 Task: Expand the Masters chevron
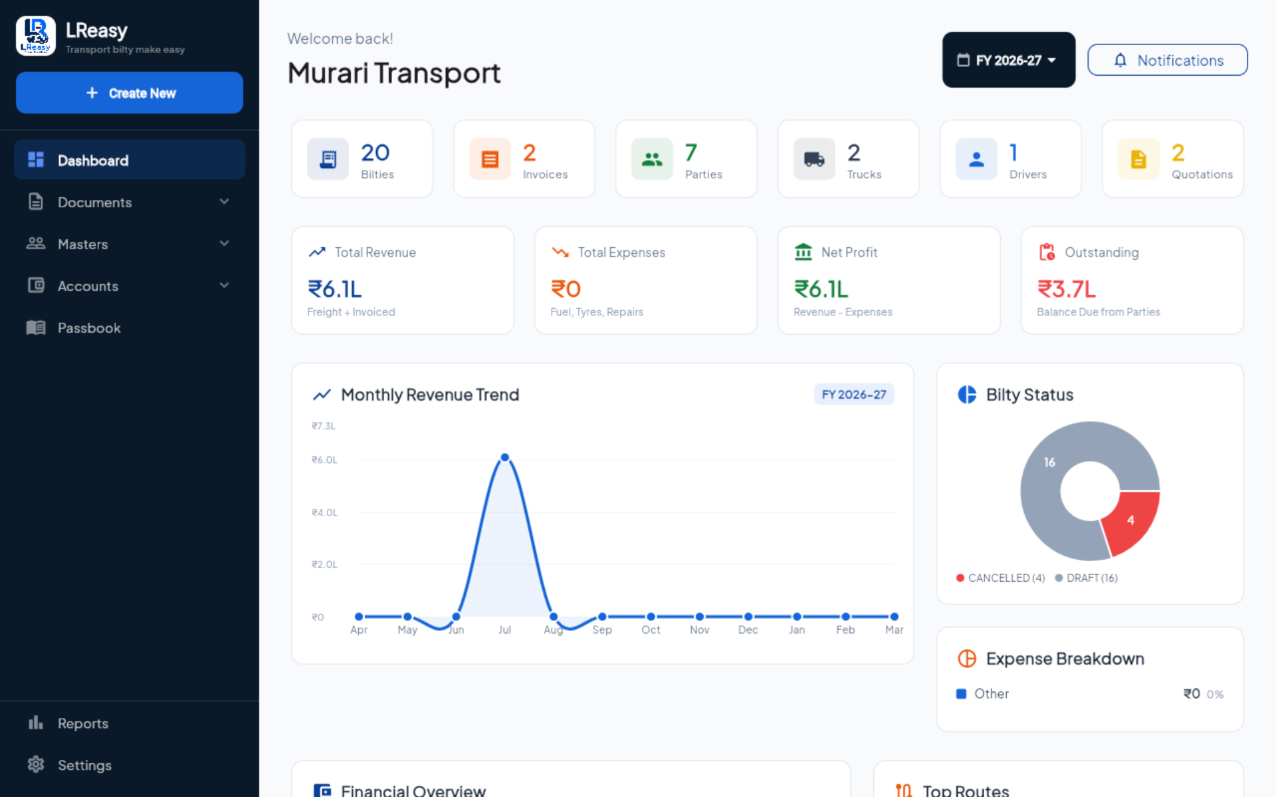(x=225, y=243)
